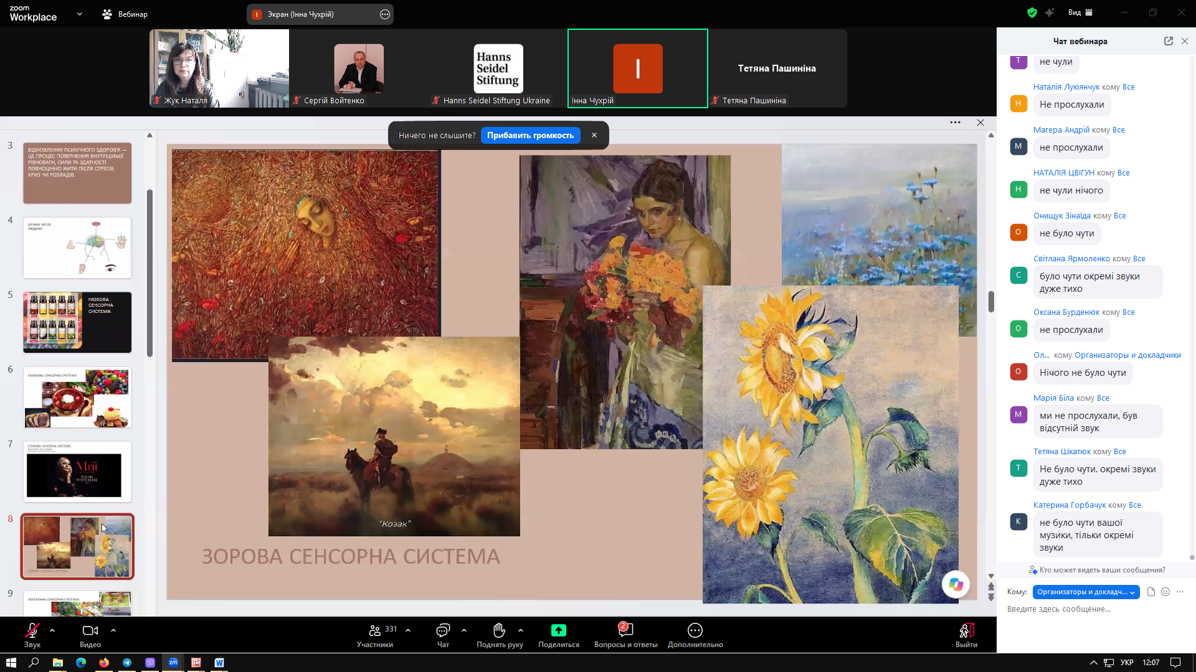Click the Прибавить громкость button
The width and height of the screenshot is (1196, 672).
(x=530, y=135)
